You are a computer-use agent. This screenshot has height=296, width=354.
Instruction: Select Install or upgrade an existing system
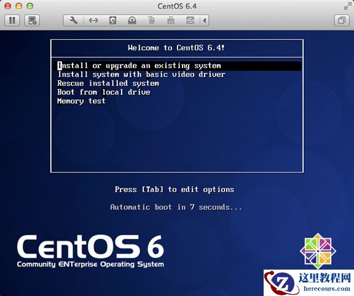[x=177, y=66]
